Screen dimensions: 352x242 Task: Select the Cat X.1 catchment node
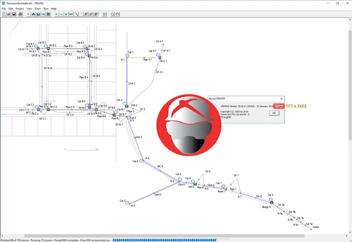(158, 55)
